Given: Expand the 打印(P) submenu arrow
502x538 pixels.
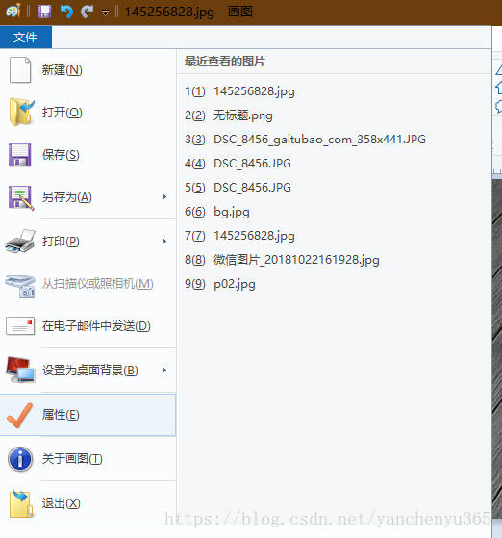Looking at the screenshot, I should click(164, 242).
